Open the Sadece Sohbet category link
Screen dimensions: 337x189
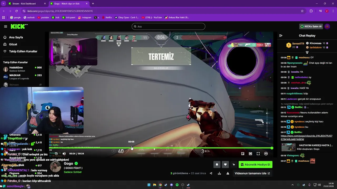point(73,172)
